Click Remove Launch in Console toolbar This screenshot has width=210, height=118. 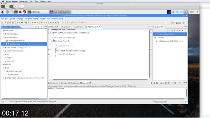(x=154, y=83)
